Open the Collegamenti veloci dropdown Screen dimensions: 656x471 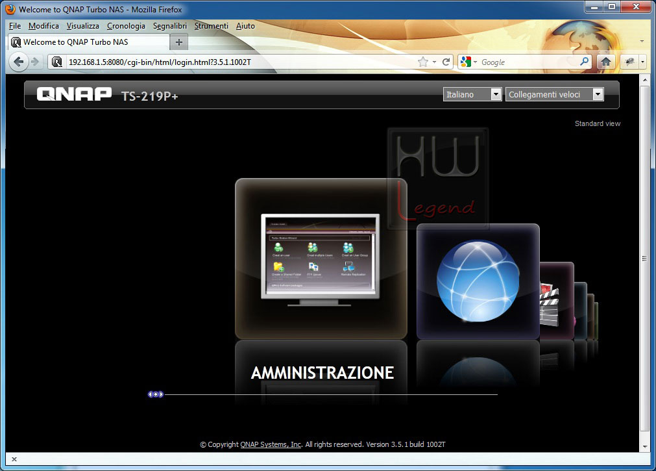click(554, 94)
